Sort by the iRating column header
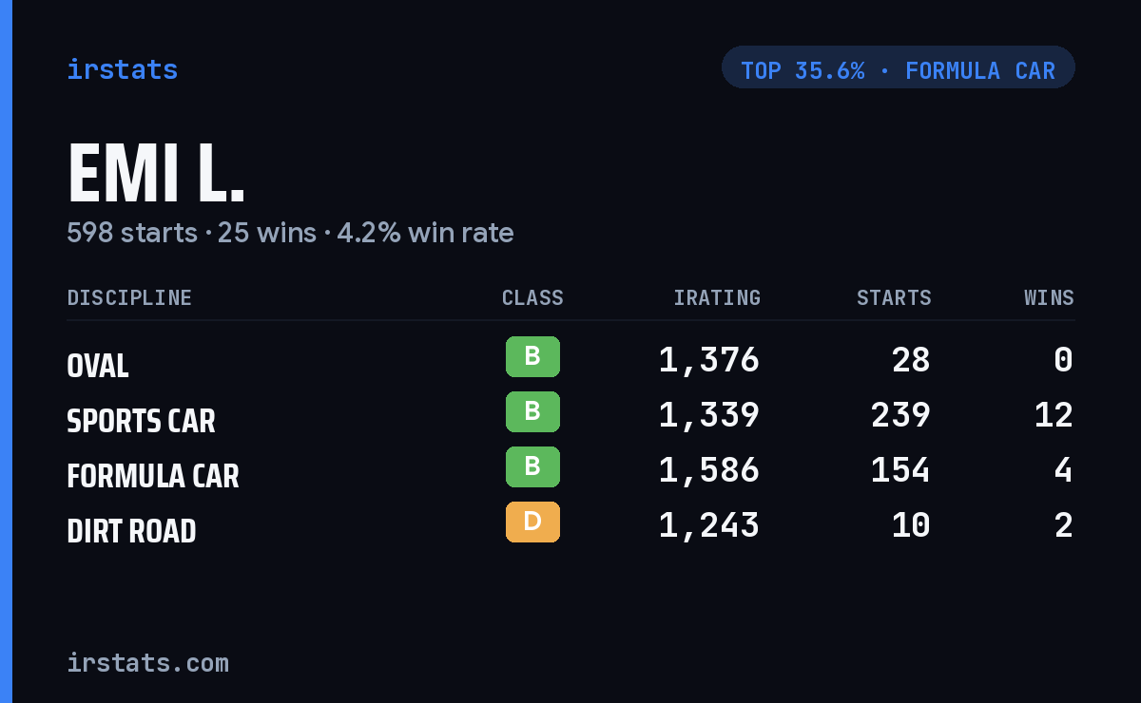This screenshot has width=1141, height=703. click(x=717, y=298)
